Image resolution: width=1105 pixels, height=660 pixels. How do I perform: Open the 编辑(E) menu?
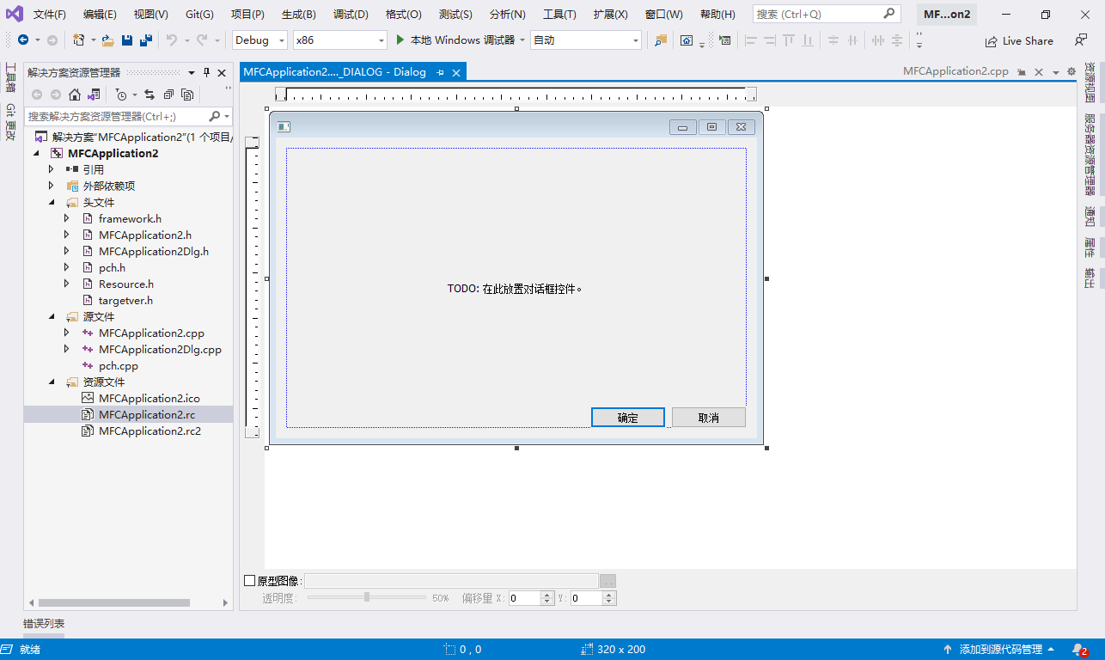point(100,15)
